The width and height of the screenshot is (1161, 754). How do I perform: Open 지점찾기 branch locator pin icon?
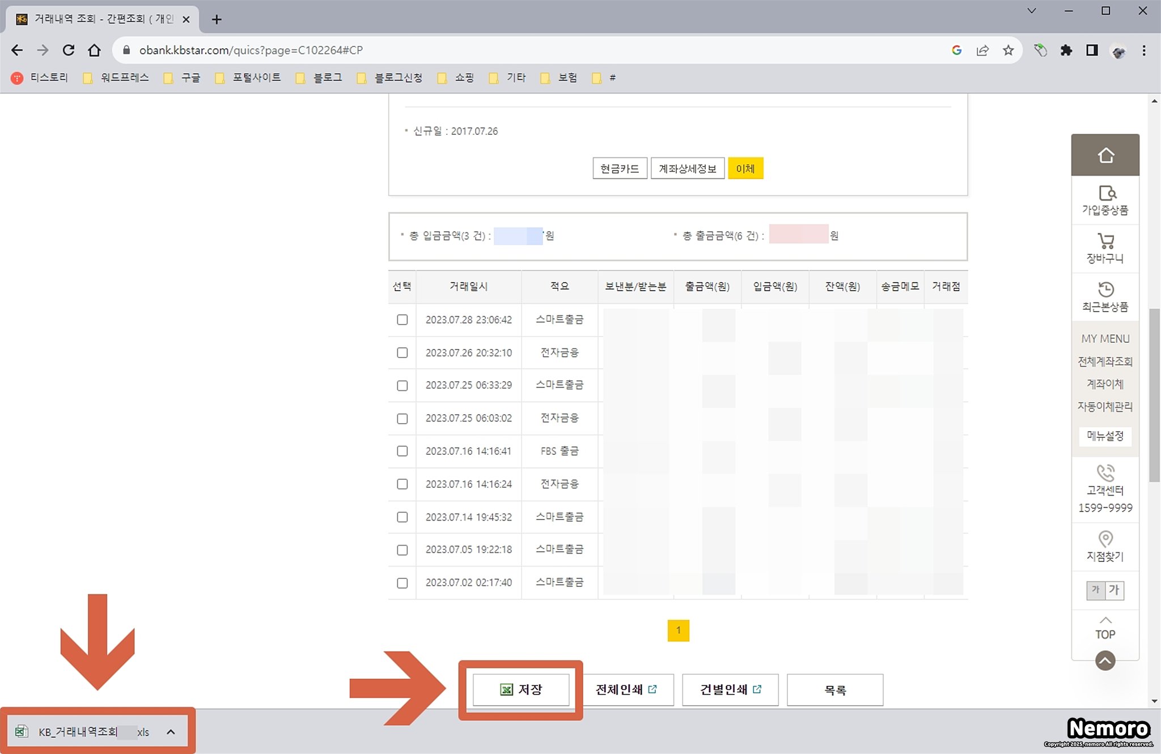[x=1105, y=539]
